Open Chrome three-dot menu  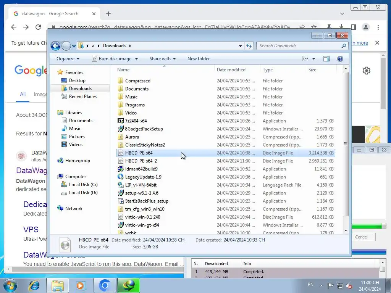[x=378, y=27]
